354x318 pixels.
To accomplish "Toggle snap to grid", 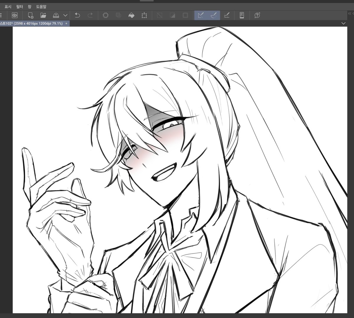I will (x=227, y=15).
